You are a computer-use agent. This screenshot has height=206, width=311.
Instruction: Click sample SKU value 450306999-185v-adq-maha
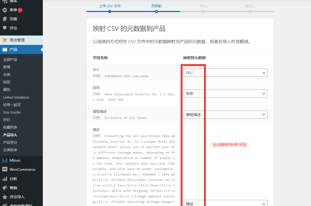click(126, 76)
